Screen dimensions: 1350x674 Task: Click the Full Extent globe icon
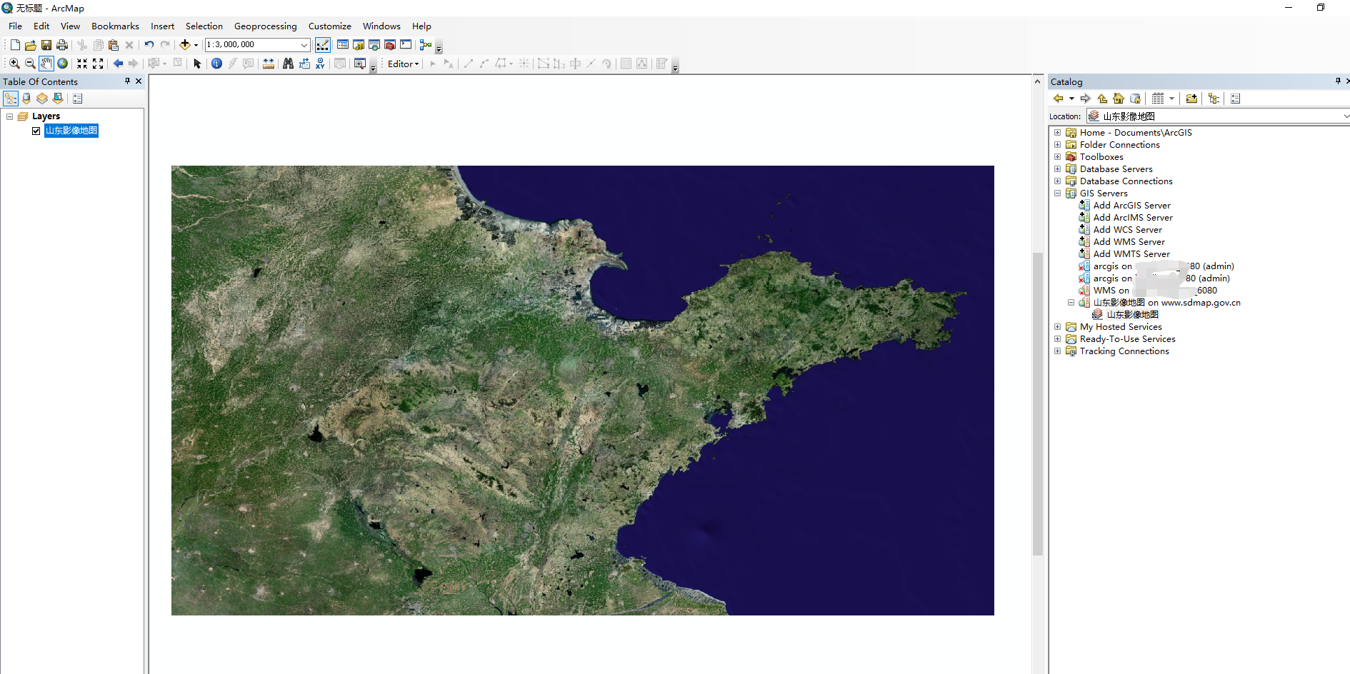[x=63, y=64]
